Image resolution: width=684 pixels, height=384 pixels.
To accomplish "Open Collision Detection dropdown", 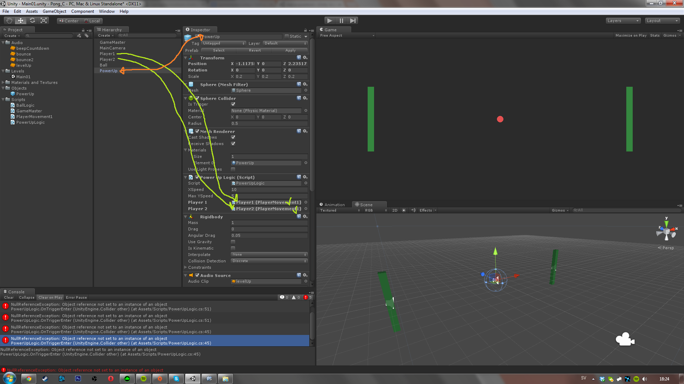I will pos(269,261).
